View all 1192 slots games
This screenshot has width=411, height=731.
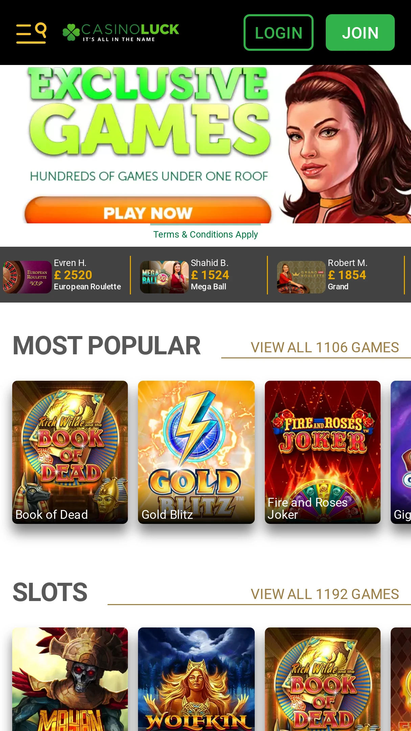(x=325, y=594)
